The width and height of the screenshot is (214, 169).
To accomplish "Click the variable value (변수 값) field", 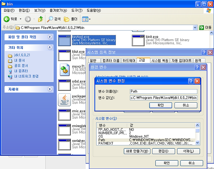I will [x=163, y=98].
